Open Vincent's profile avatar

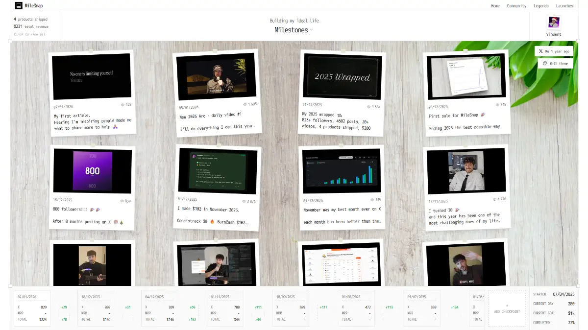(x=554, y=23)
